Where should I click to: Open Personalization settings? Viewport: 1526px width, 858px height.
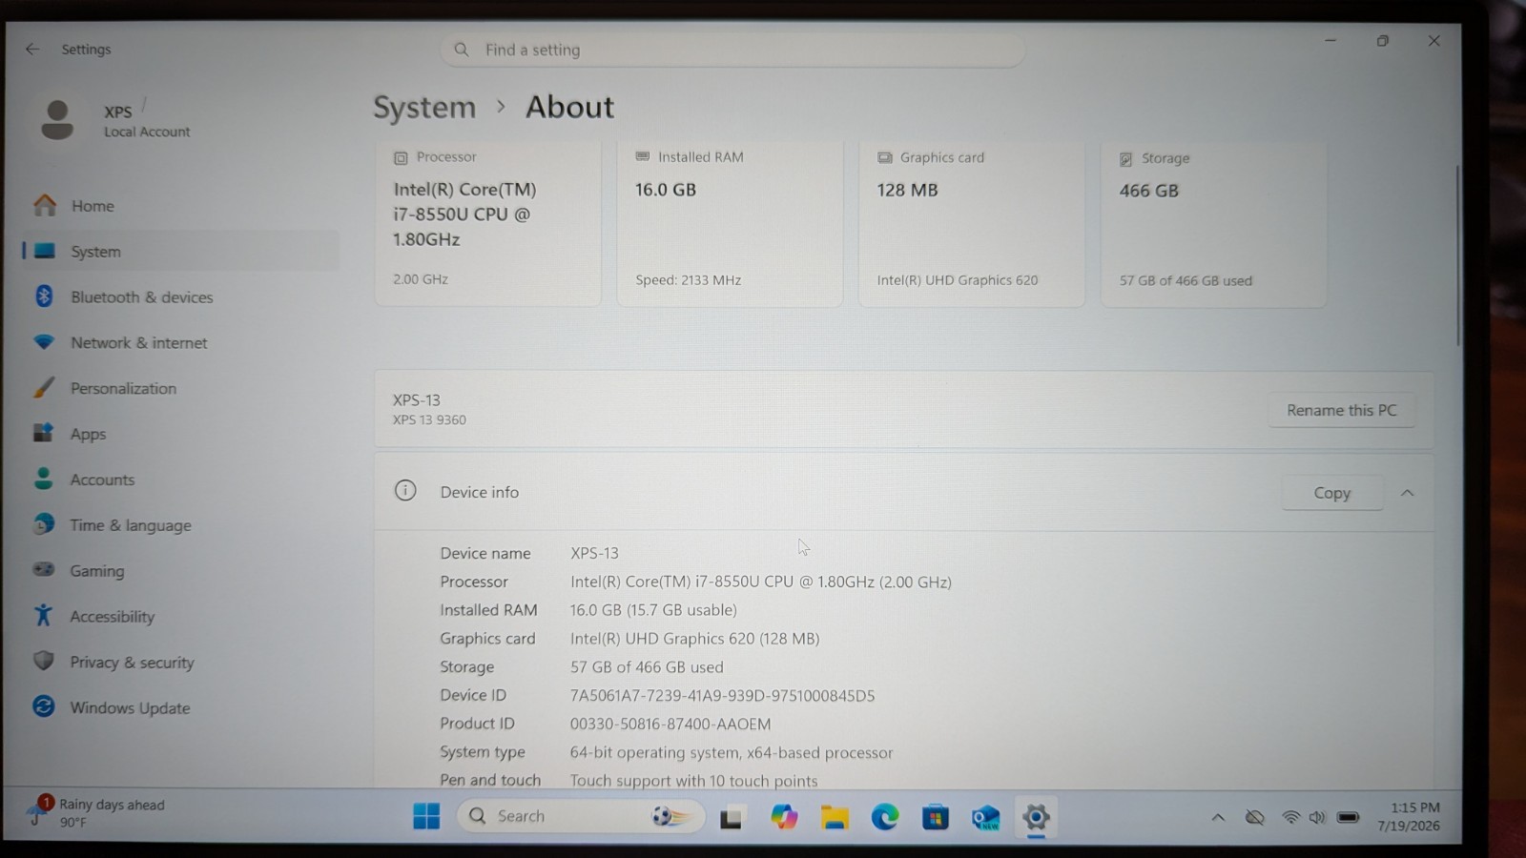point(181,388)
